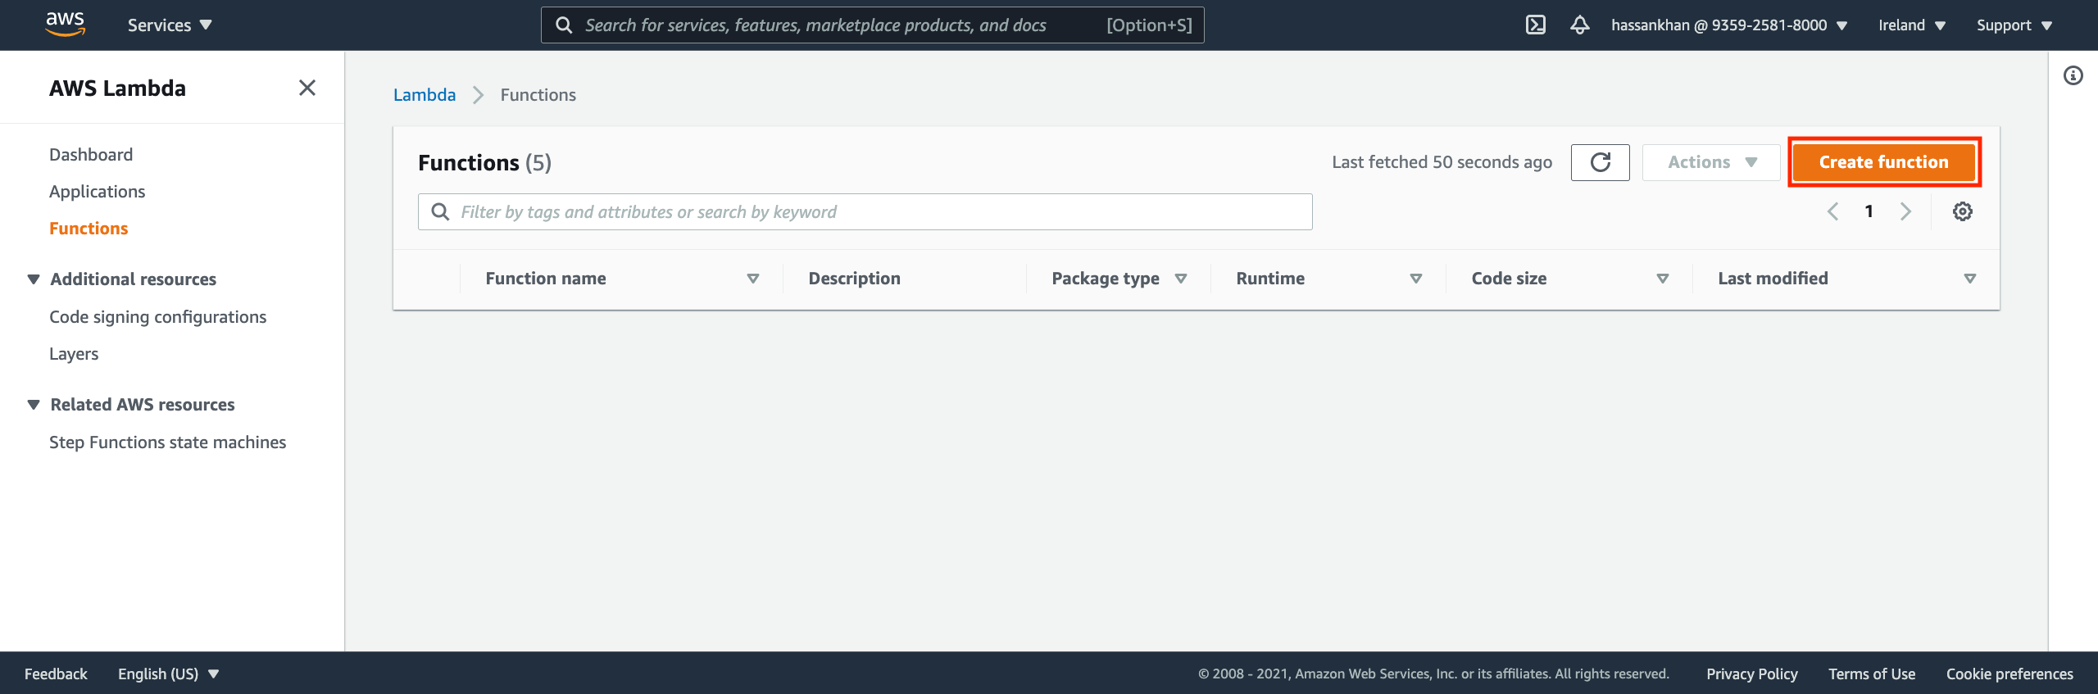Refresh the functions list
The height and width of the screenshot is (694, 2098).
pyautogui.click(x=1600, y=162)
